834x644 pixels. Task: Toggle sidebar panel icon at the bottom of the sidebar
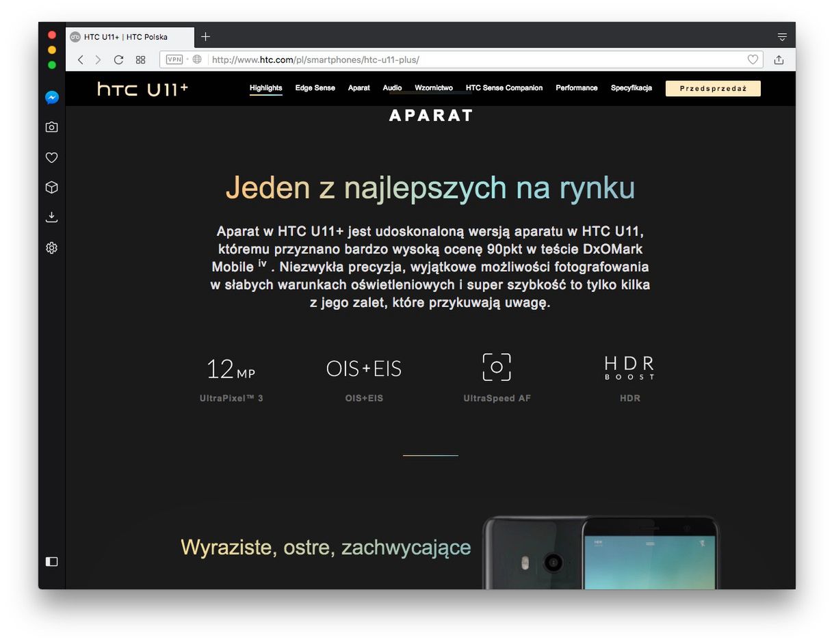click(52, 561)
